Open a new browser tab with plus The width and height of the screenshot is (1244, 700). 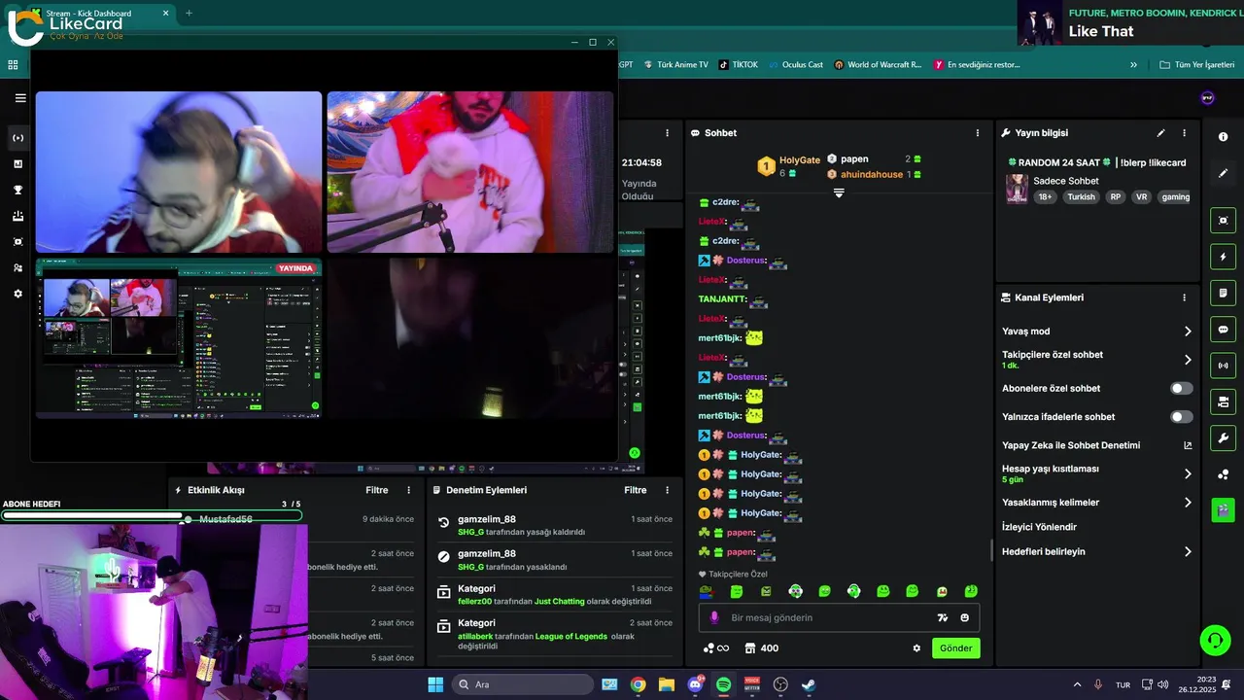coord(189,13)
